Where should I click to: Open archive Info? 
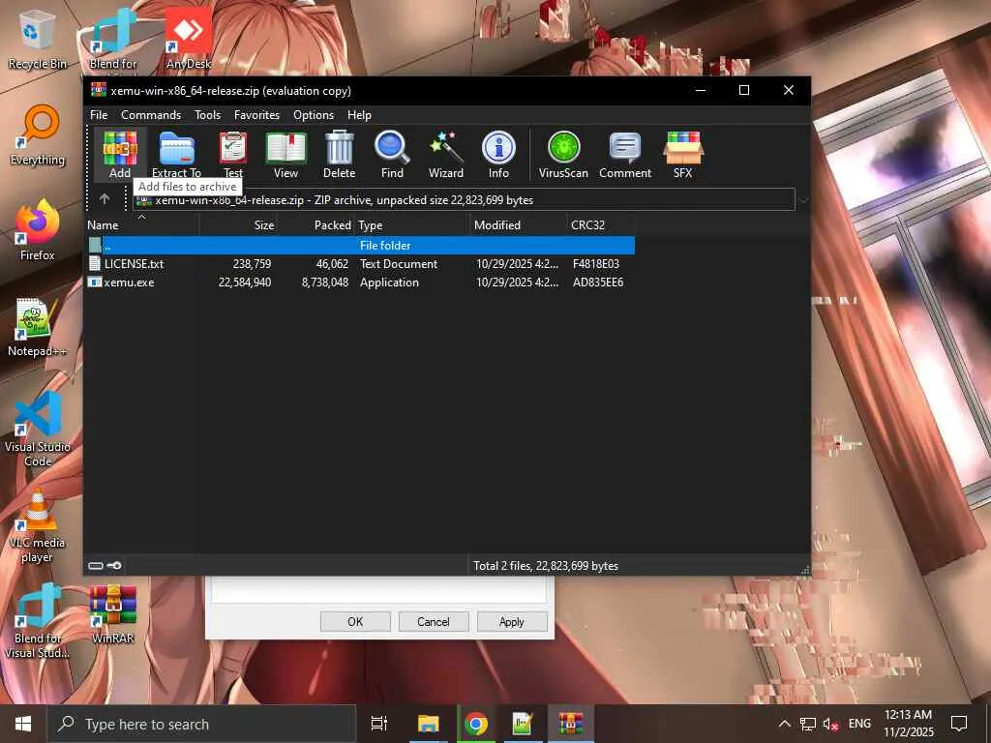click(498, 154)
